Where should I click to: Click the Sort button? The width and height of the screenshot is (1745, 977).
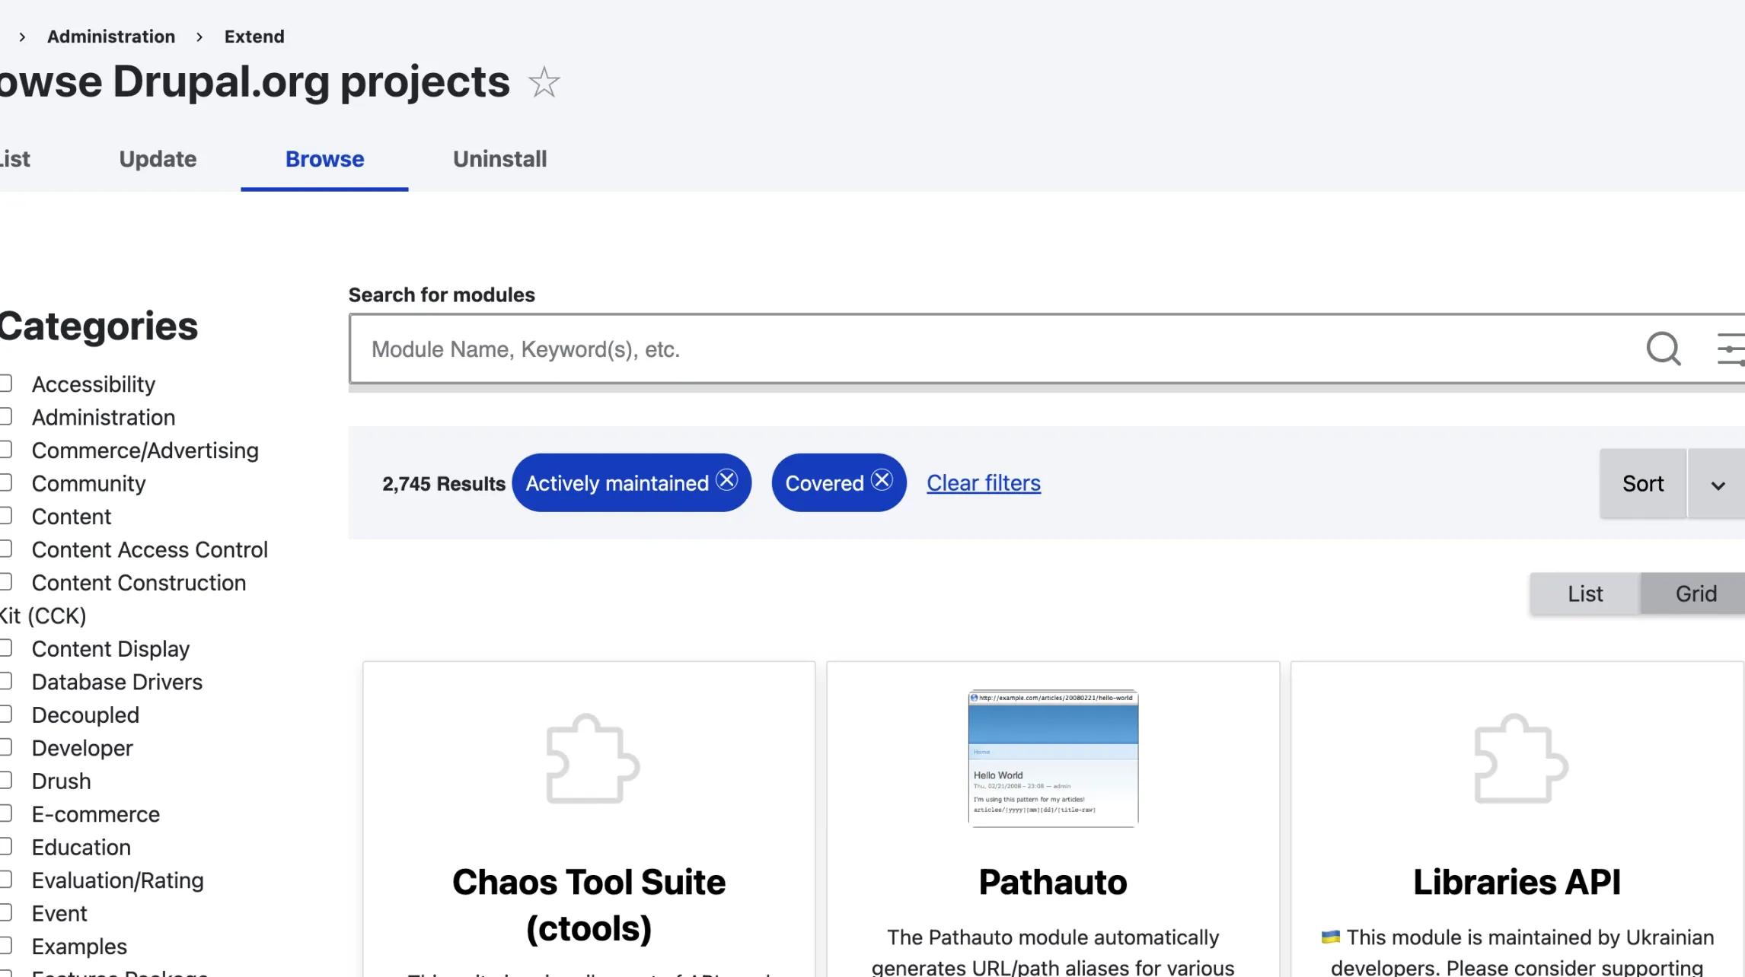coord(1642,484)
